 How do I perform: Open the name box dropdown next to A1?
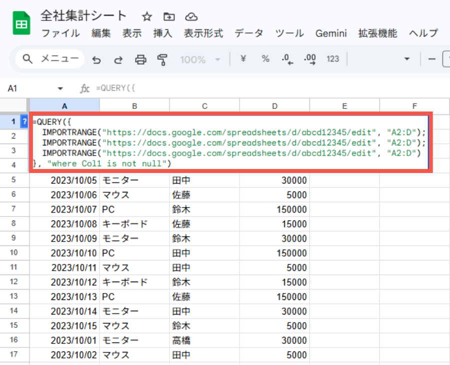[60, 87]
